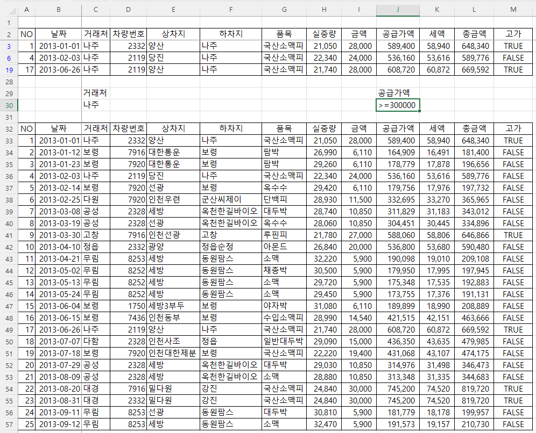Click cell 정읍순정 in row 42
The height and width of the screenshot is (433, 536).
(231, 247)
